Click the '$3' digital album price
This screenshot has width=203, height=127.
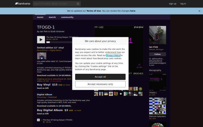point(66,110)
